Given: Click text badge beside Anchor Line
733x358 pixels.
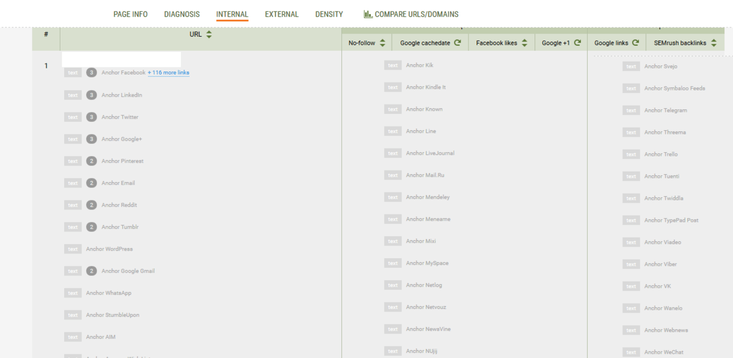Looking at the screenshot, I should [x=393, y=131].
